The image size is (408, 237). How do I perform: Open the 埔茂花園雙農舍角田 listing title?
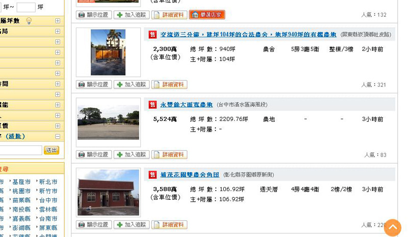(x=190, y=174)
